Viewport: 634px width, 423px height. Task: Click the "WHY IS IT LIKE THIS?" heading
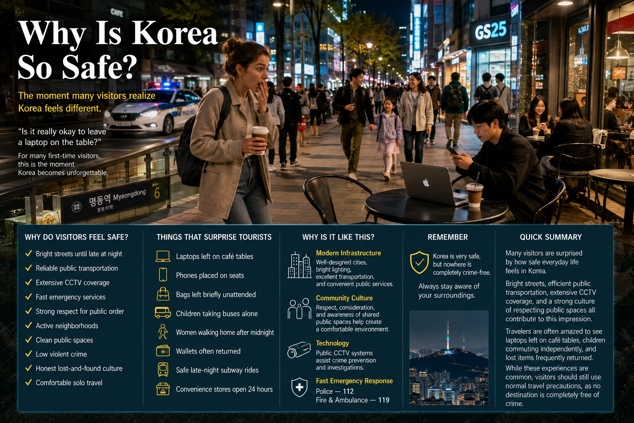[338, 237]
